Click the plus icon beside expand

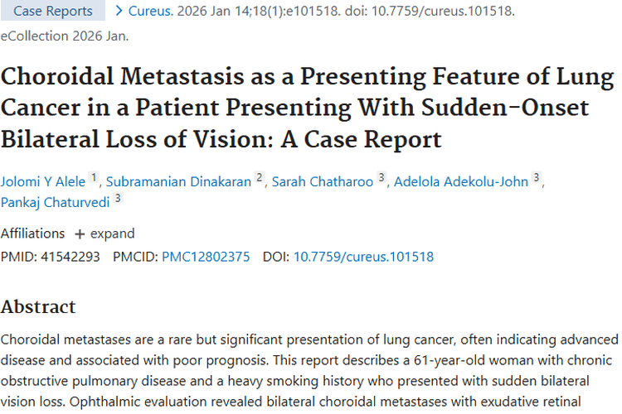[x=80, y=233]
